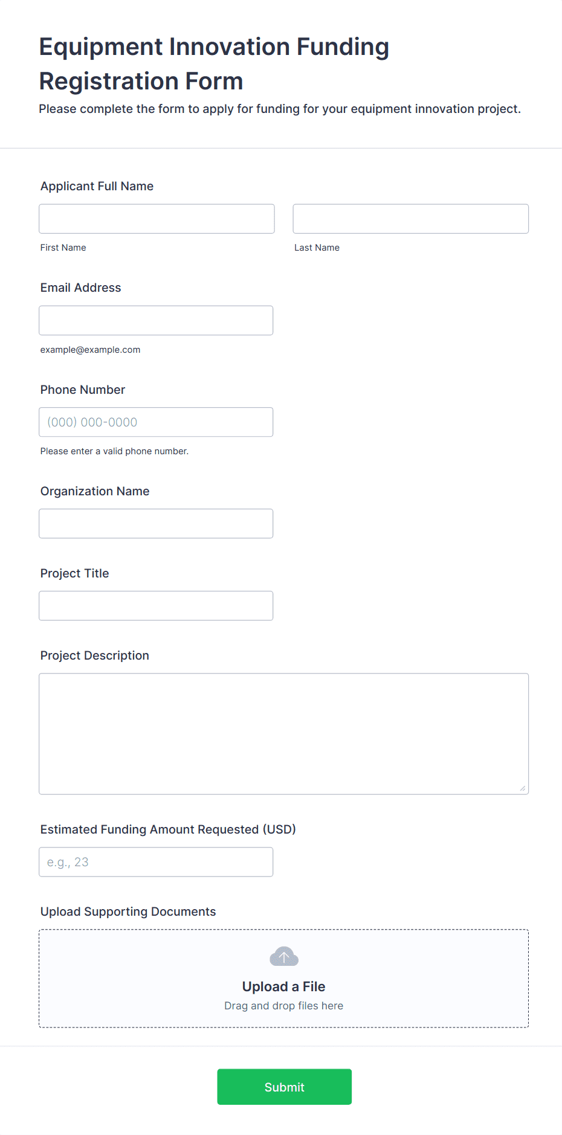This screenshot has width=562, height=1135.
Task: Click the Upload Supporting Documents label
Action: (x=128, y=912)
